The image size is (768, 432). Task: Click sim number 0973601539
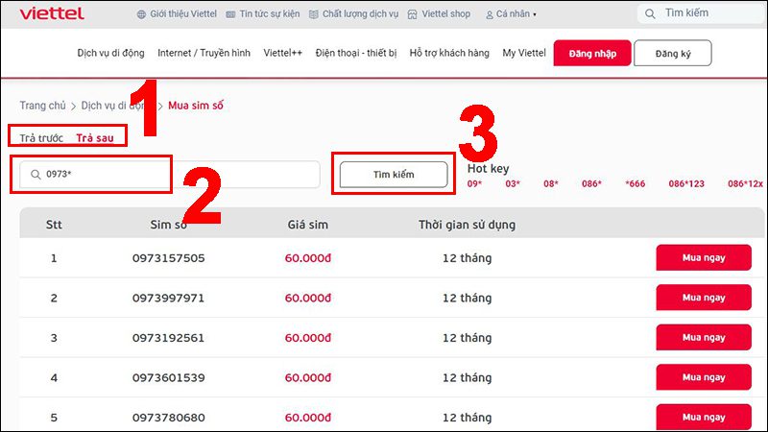click(x=169, y=377)
